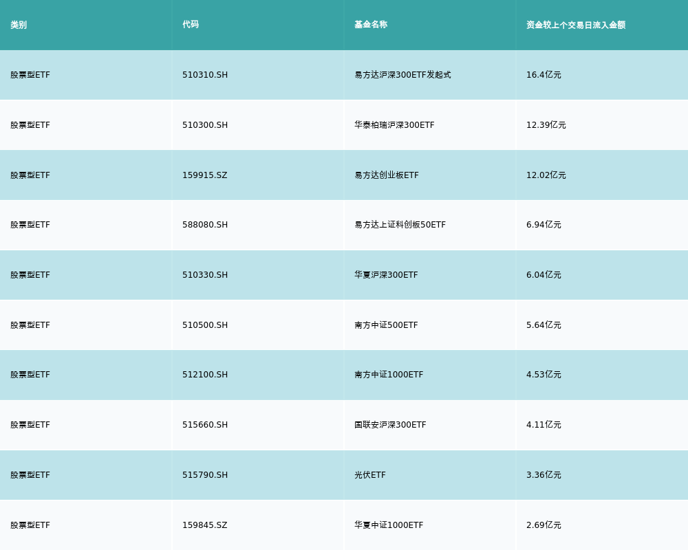Screen dimensions: 688x550
Task: Click 易方达创业板ETF fund name
Action: [x=386, y=175]
